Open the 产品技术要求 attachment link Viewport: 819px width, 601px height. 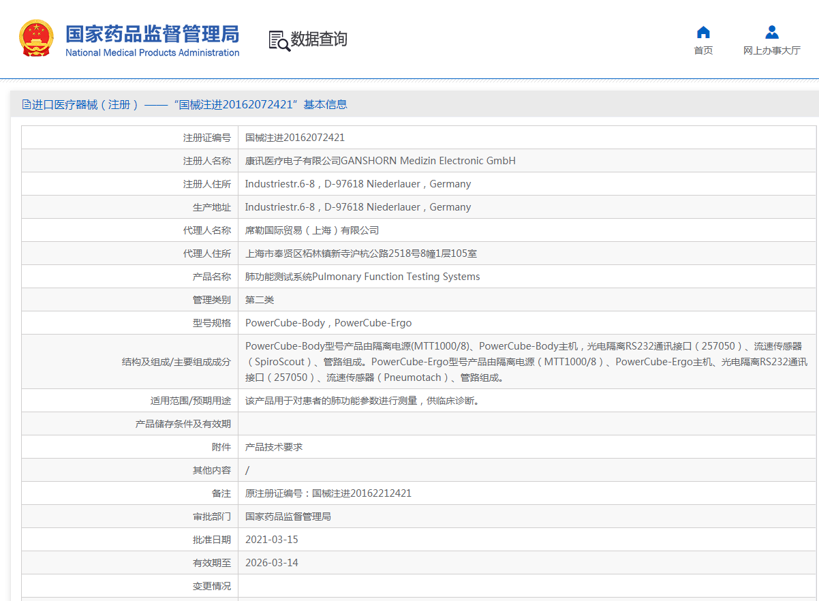click(274, 447)
